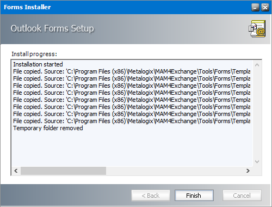Click the horizontal scroll right arrow
Viewport: 272px width, 207px height.
point(248,171)
